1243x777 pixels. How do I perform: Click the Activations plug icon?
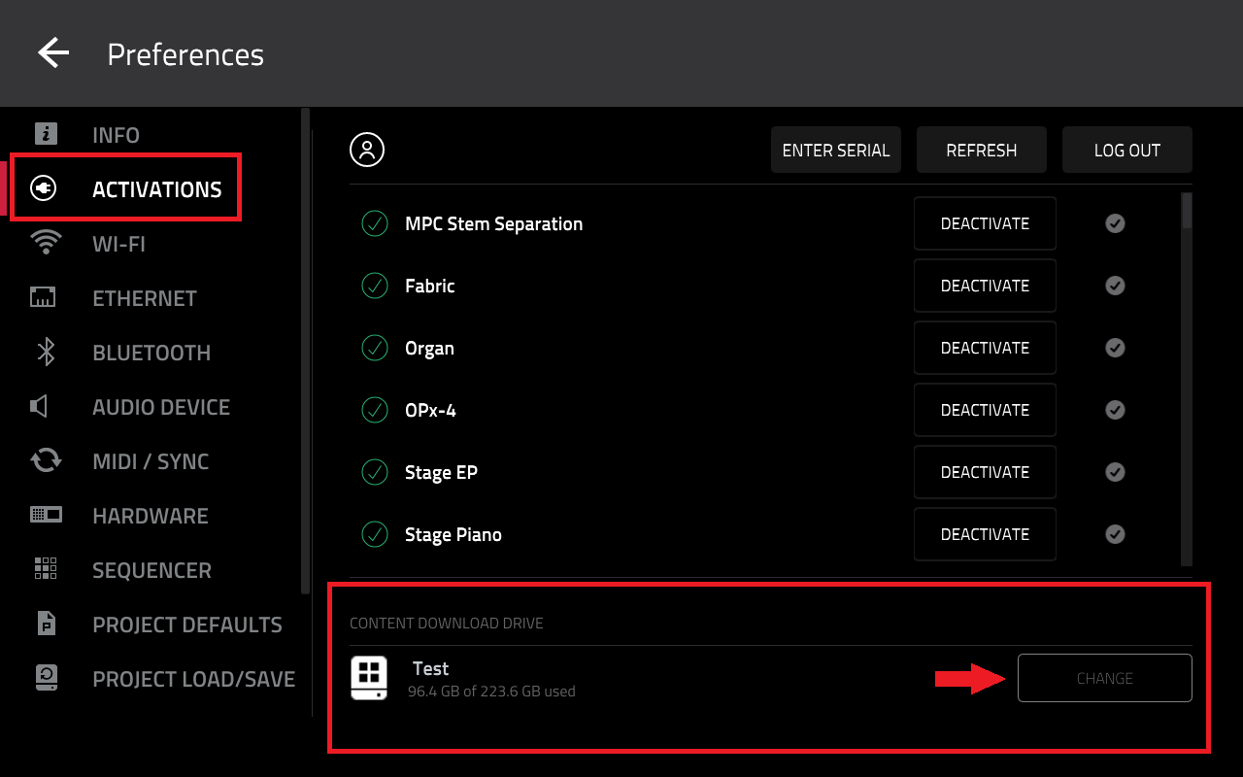pyautogui.click(x=45, y=188)
